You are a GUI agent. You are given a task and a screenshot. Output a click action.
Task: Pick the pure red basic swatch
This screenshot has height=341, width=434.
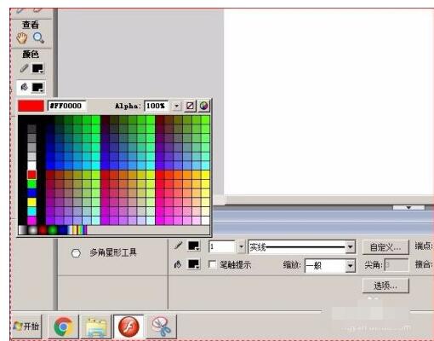(x=31, y=175)
